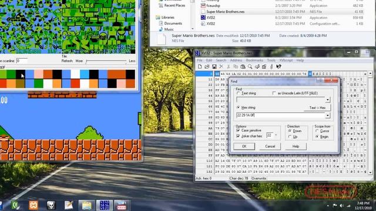Click the Text -> Hex button
This screenshot has height=211, width=376.
pos(317,108)
